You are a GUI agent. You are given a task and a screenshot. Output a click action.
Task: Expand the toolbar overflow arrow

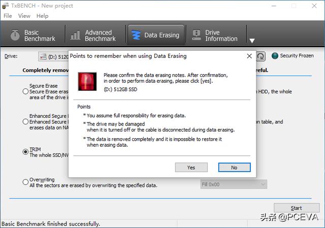(252, 41)
